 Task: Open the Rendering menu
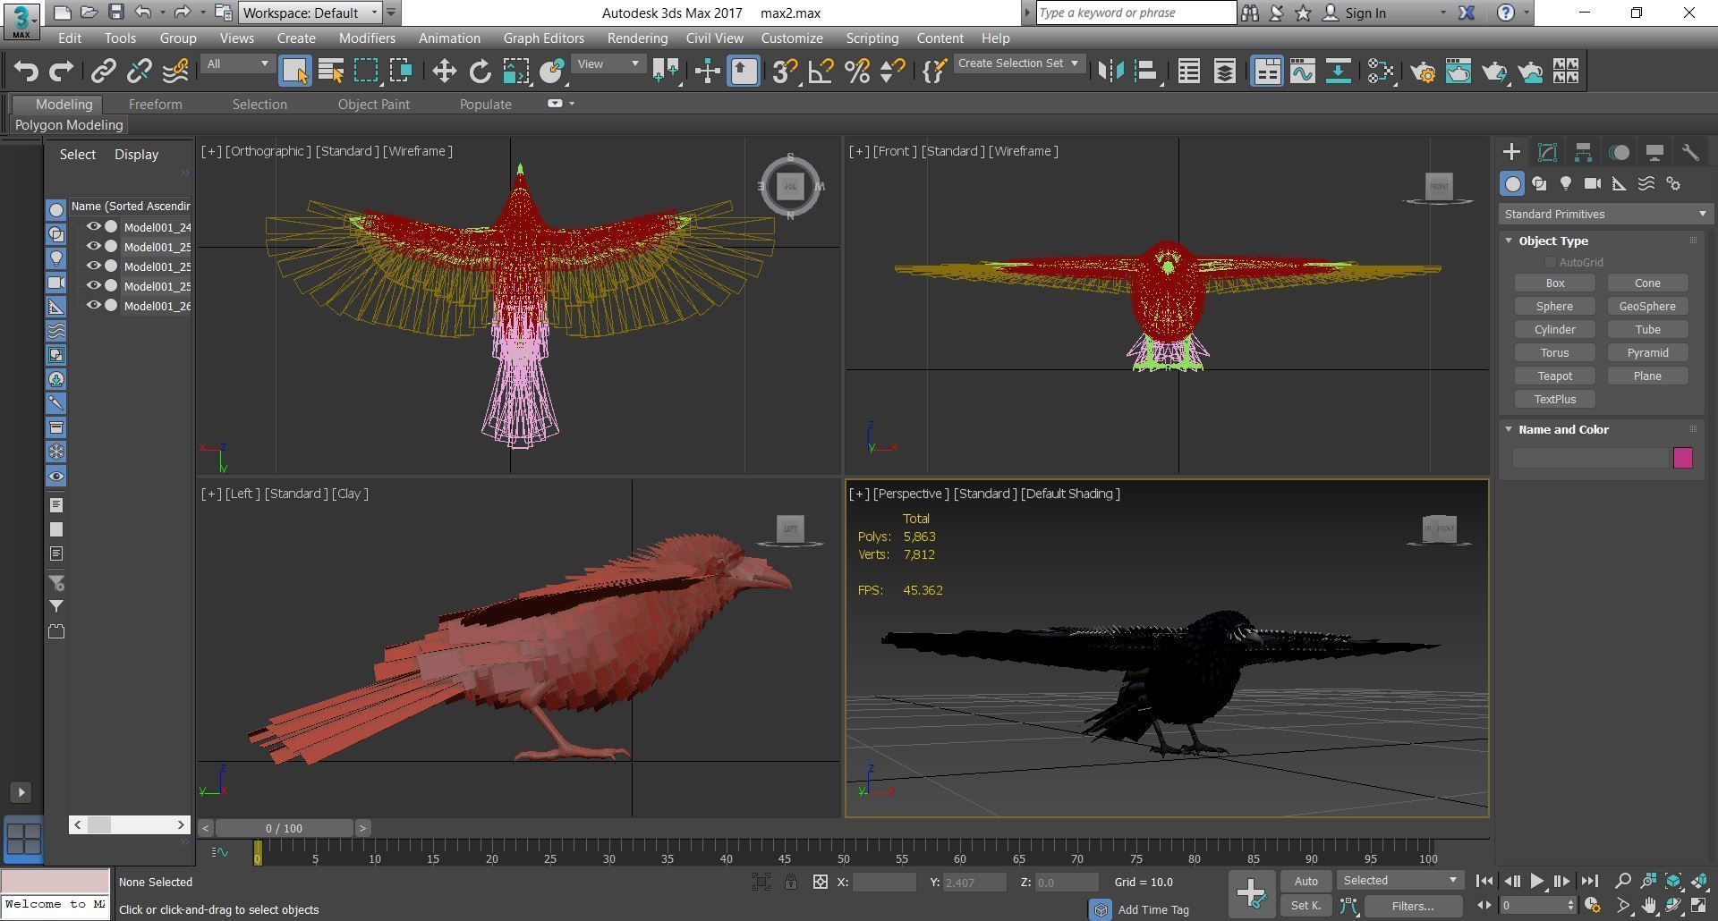click(x=637, y=38)
